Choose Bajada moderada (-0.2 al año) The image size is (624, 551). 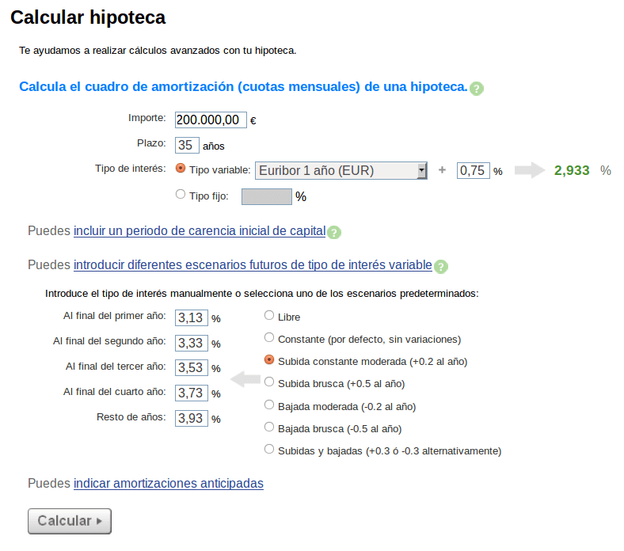(269, 405)
